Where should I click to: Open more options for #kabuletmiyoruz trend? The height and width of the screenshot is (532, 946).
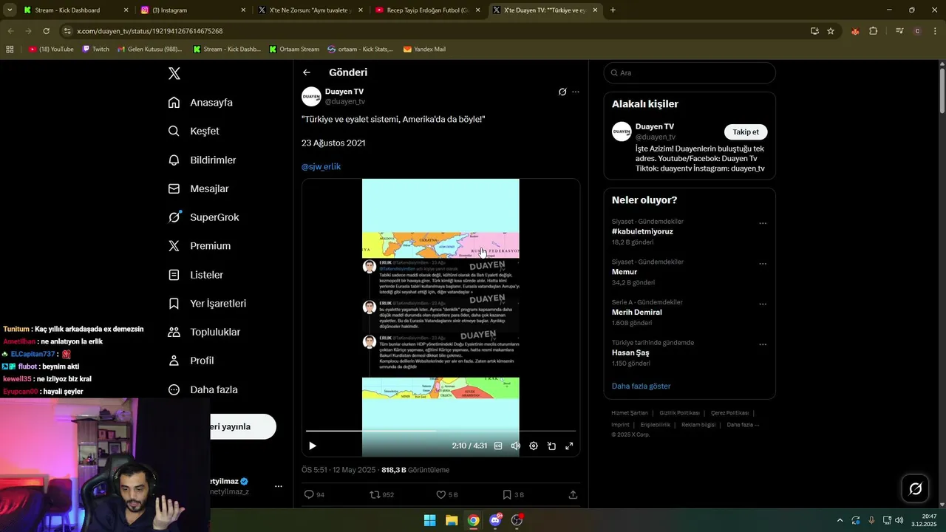point(763,223)
